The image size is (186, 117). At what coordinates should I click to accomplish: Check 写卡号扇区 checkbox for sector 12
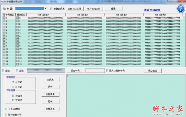pos(4,55)
